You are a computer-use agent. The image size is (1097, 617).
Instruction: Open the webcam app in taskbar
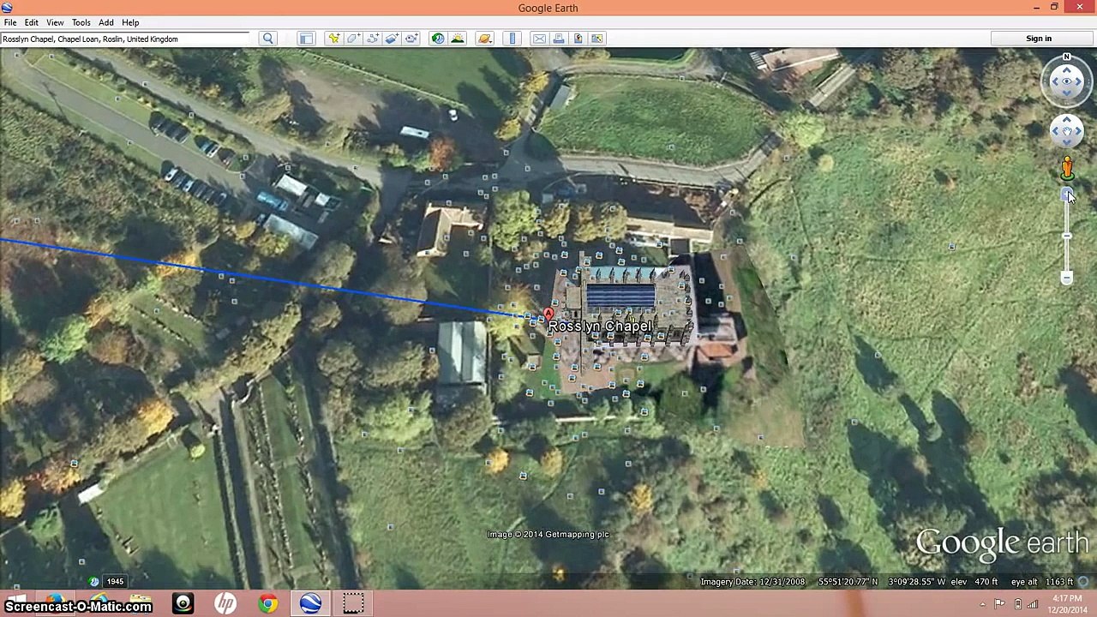[183, 603]
